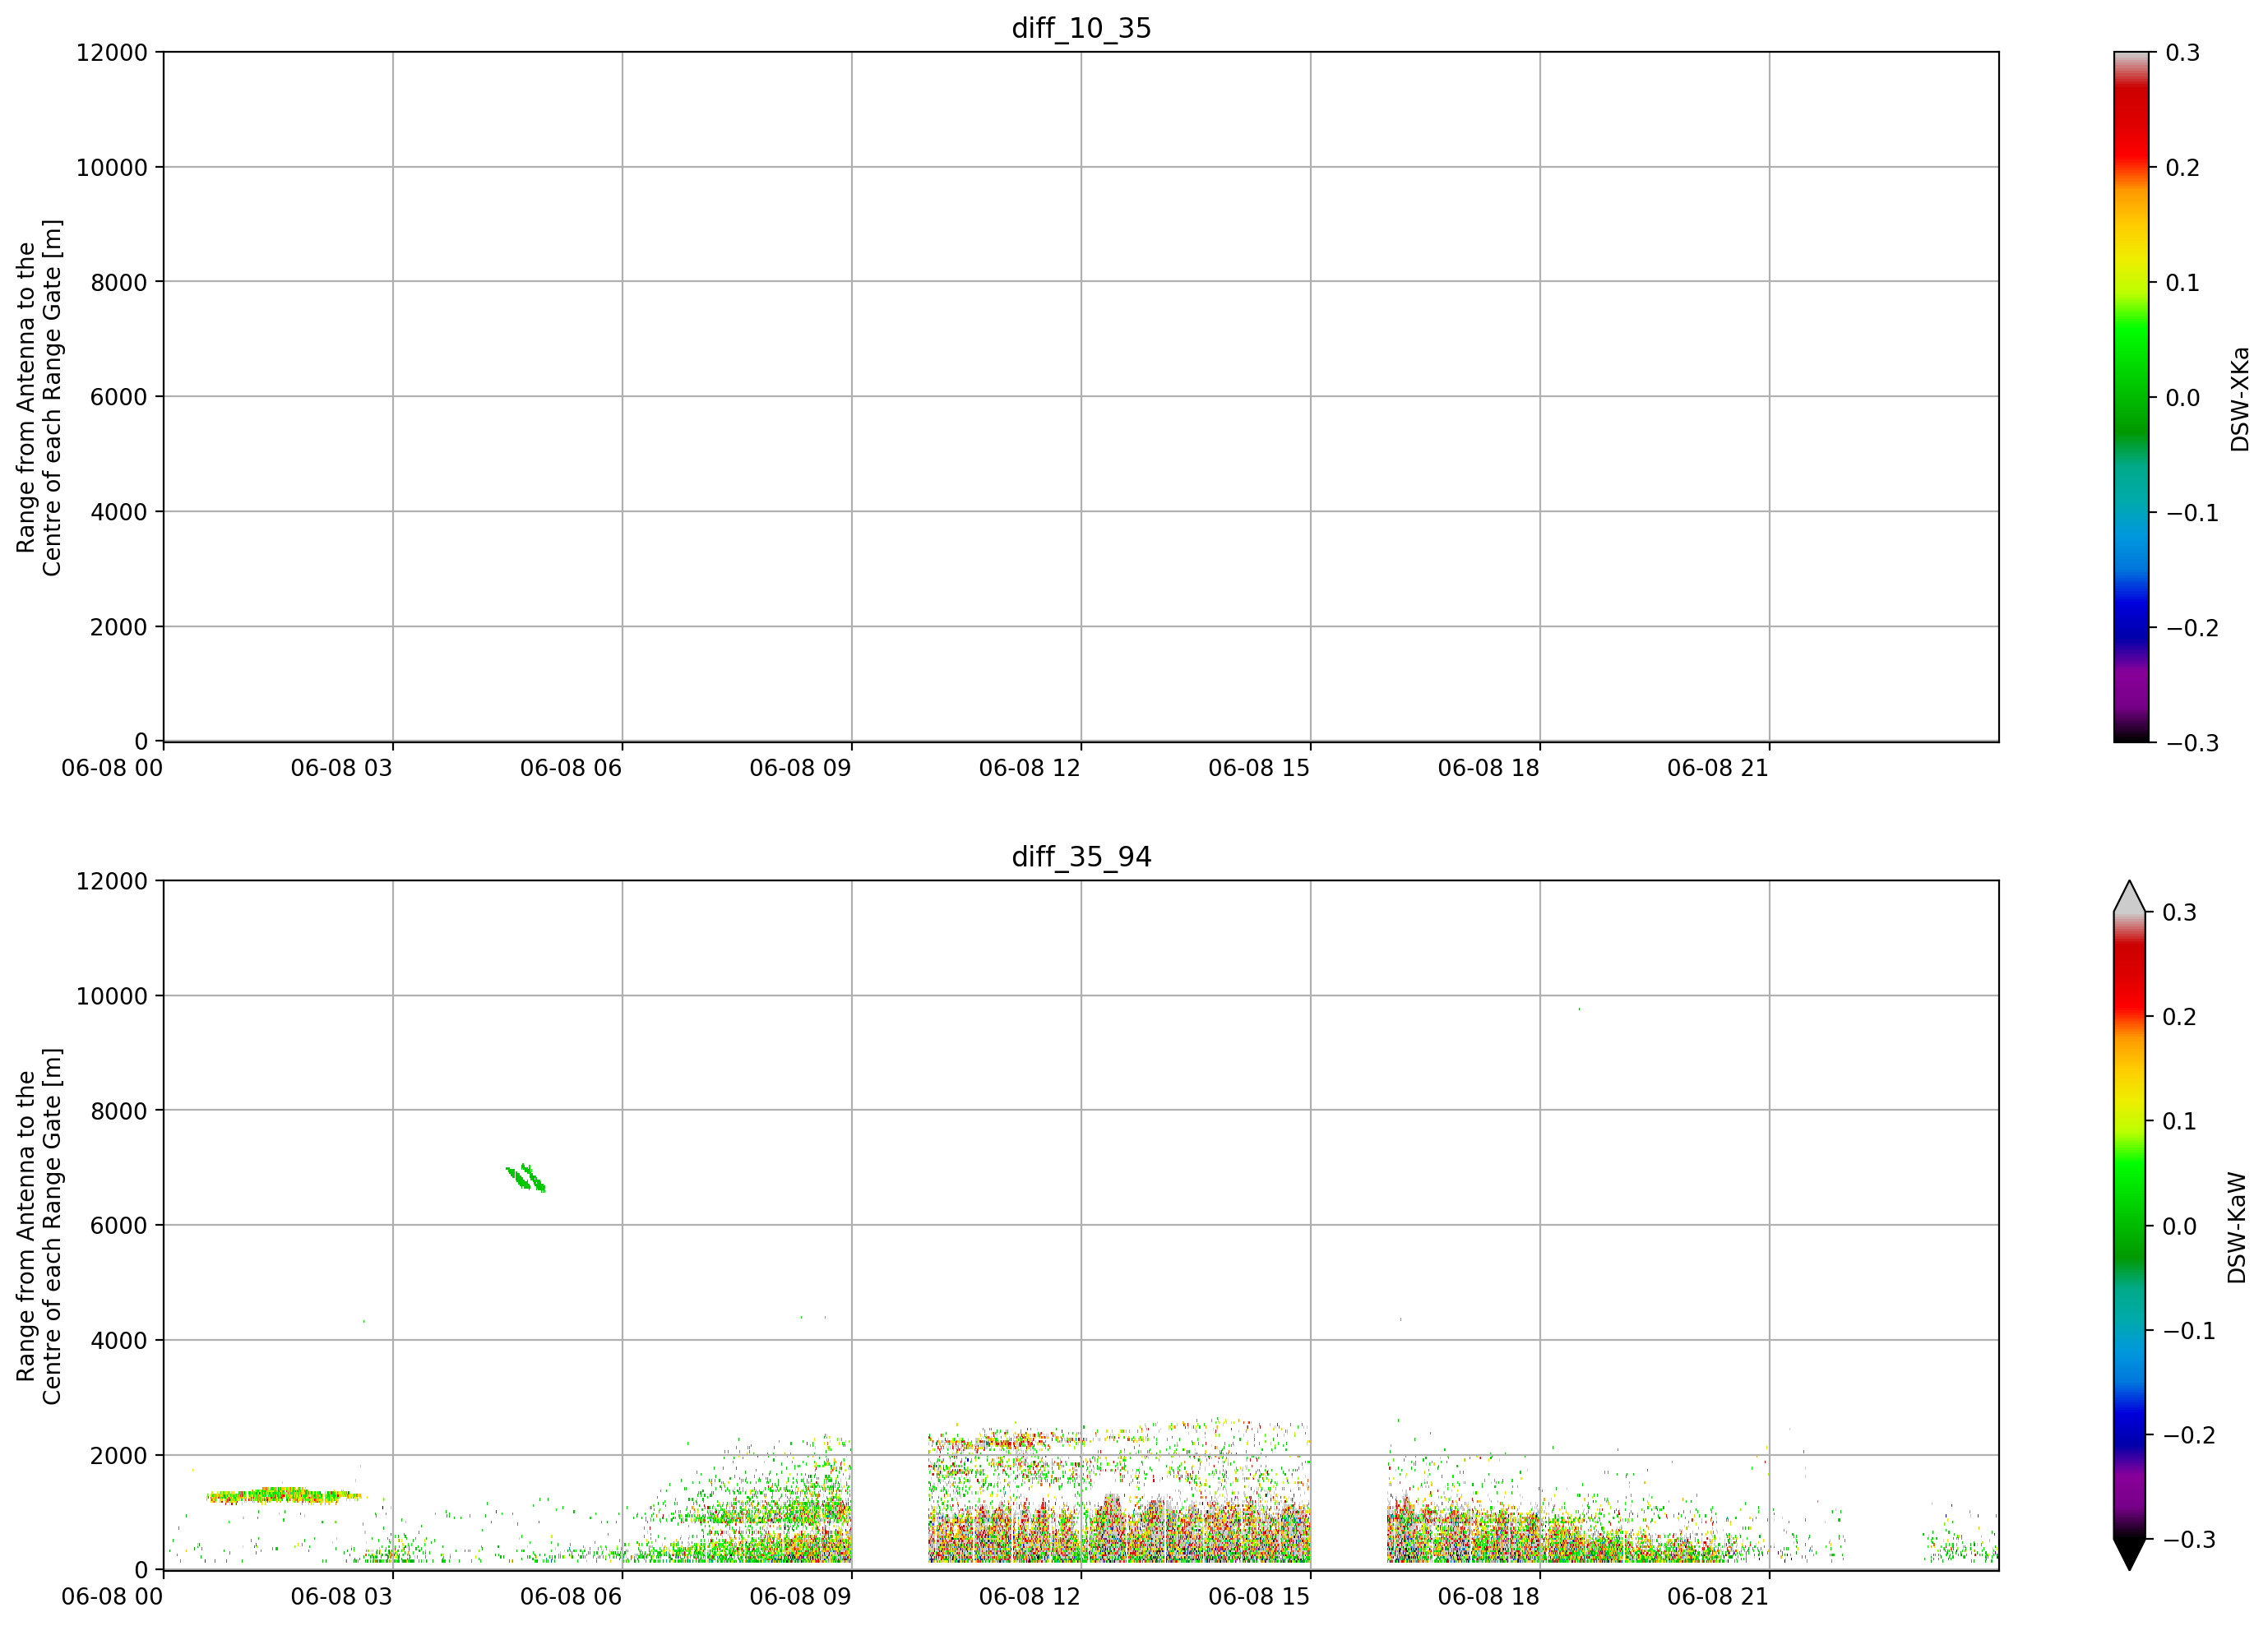Click the 0.3 tick on the DSW-XKa colorbar
Screen dimensions: 2268x1626
[2183, 52]
